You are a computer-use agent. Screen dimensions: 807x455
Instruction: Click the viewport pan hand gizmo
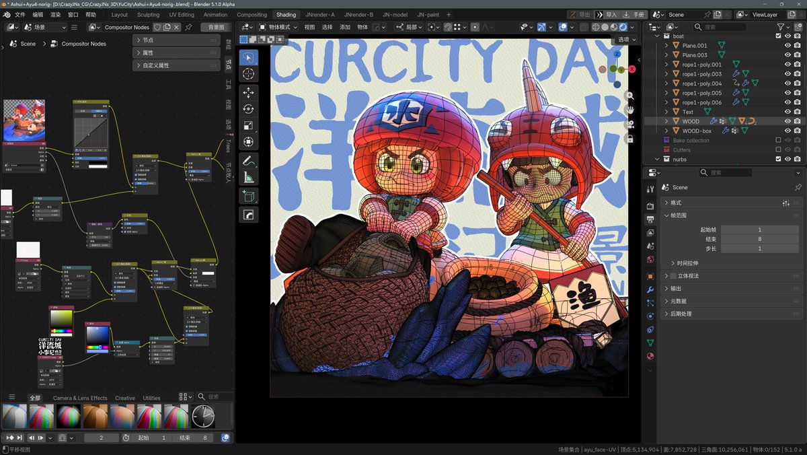[629, 110]
